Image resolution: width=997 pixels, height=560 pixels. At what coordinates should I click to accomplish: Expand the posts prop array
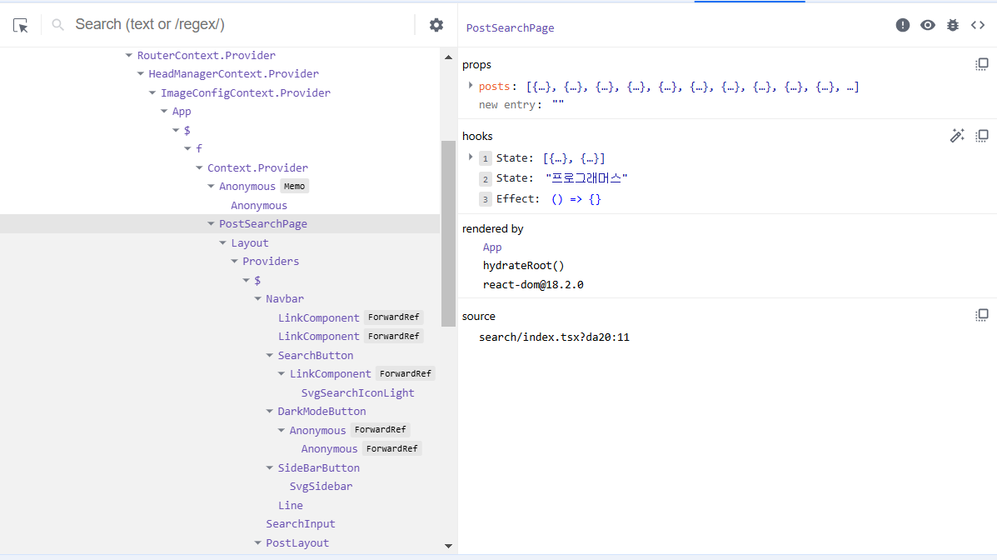click(471, 85)
